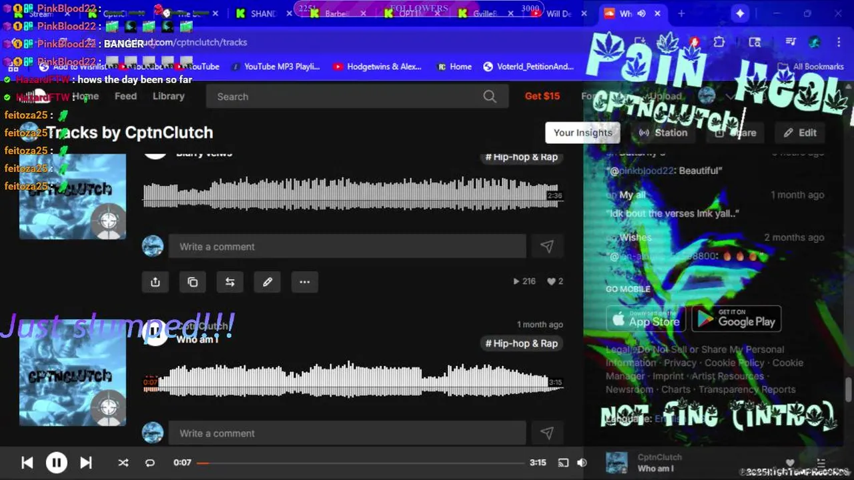Open the Who am I track artwork
Image resolution: width=854 pixels, height=480 pixels.
pos(73,373)
